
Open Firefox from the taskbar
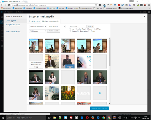93,118
